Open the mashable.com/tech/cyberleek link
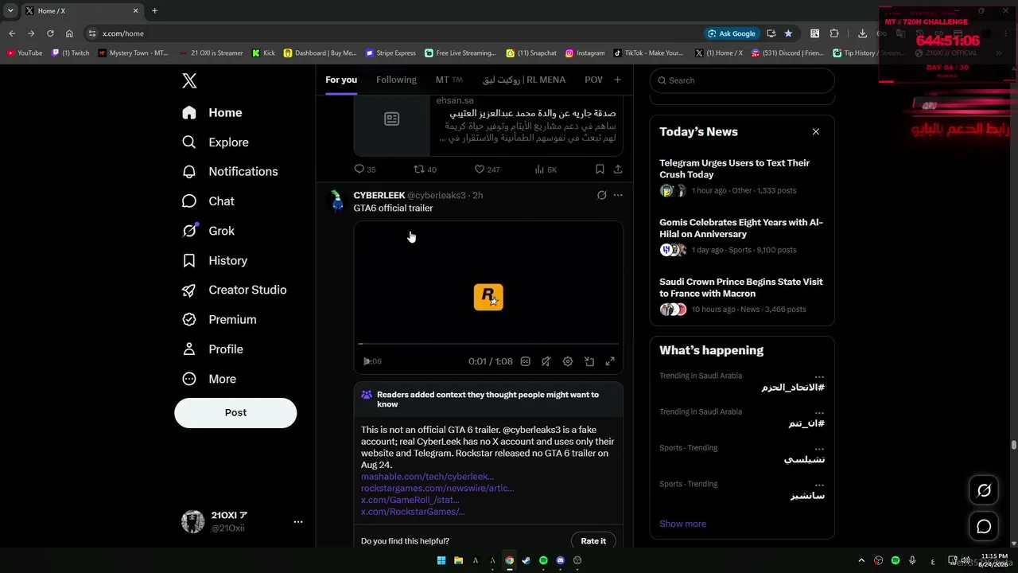Viewport: 1018px width, 573px height. 427,477
